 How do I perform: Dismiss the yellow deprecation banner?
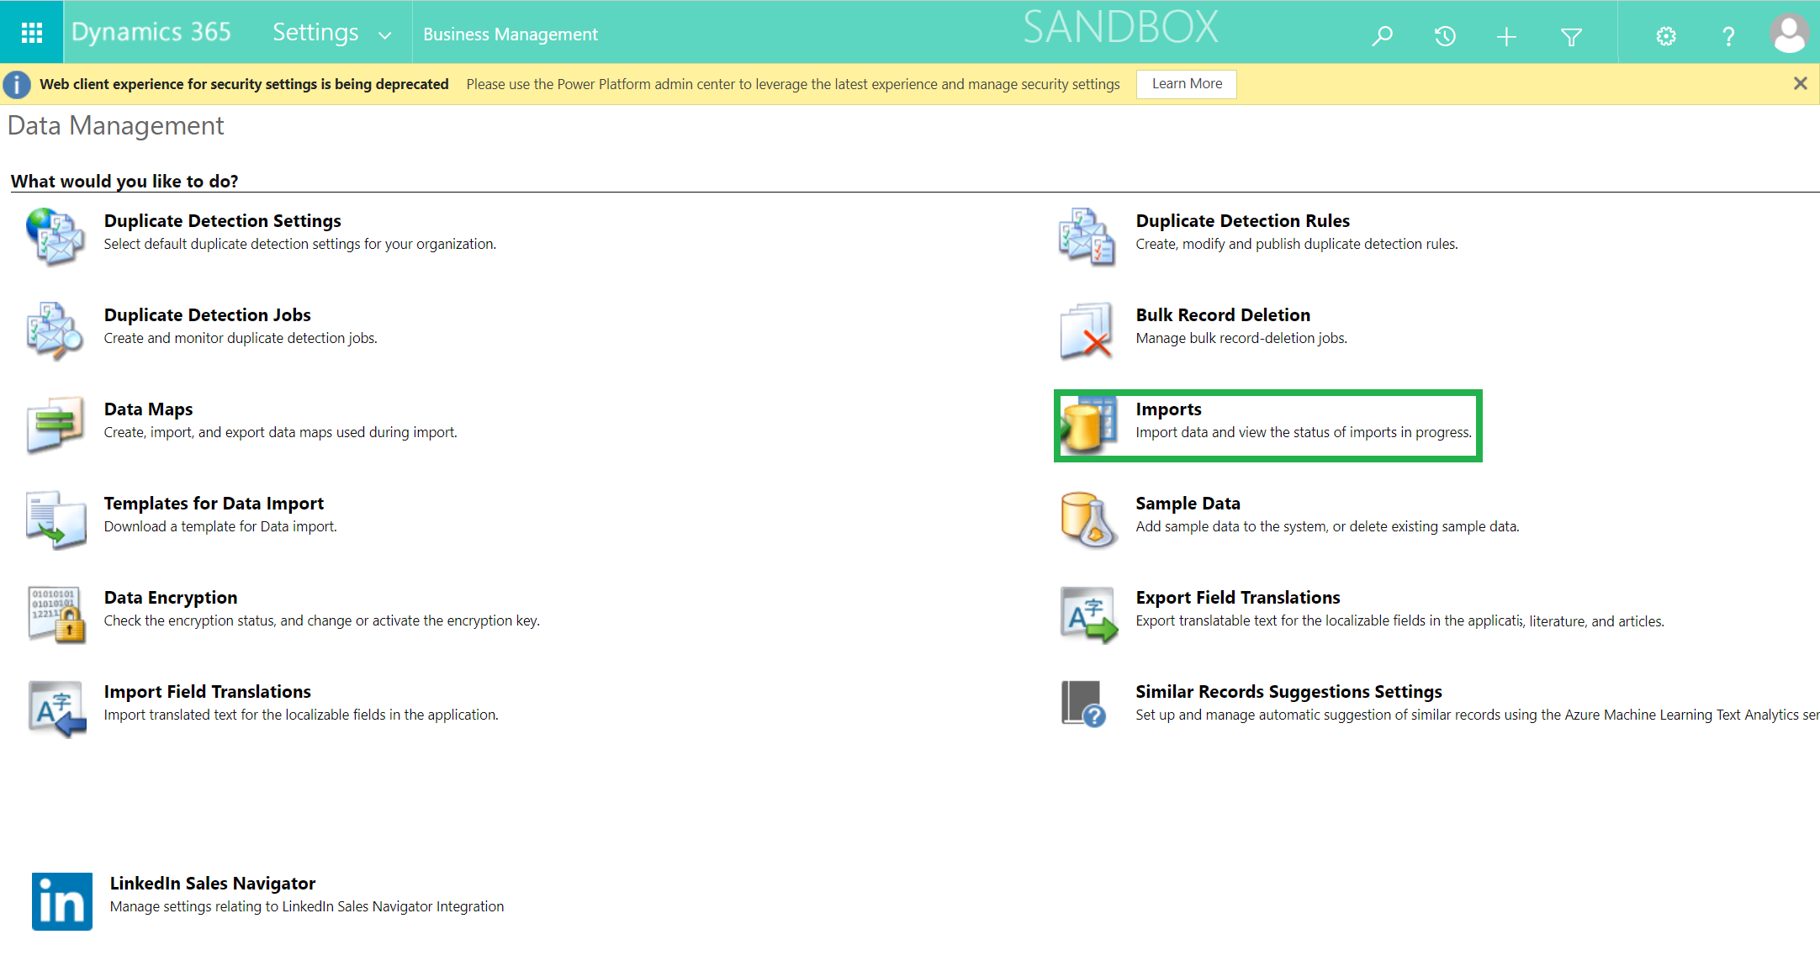[x=1800, y=83]
